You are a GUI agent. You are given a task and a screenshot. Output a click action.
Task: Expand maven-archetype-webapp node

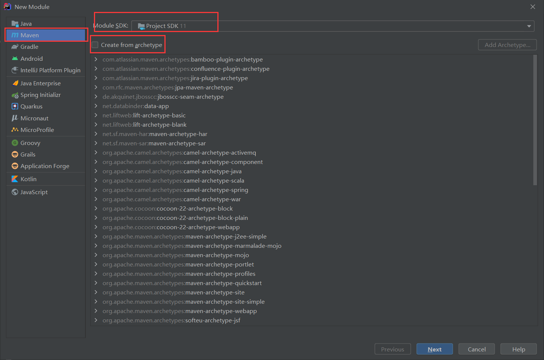coord(96,311)
